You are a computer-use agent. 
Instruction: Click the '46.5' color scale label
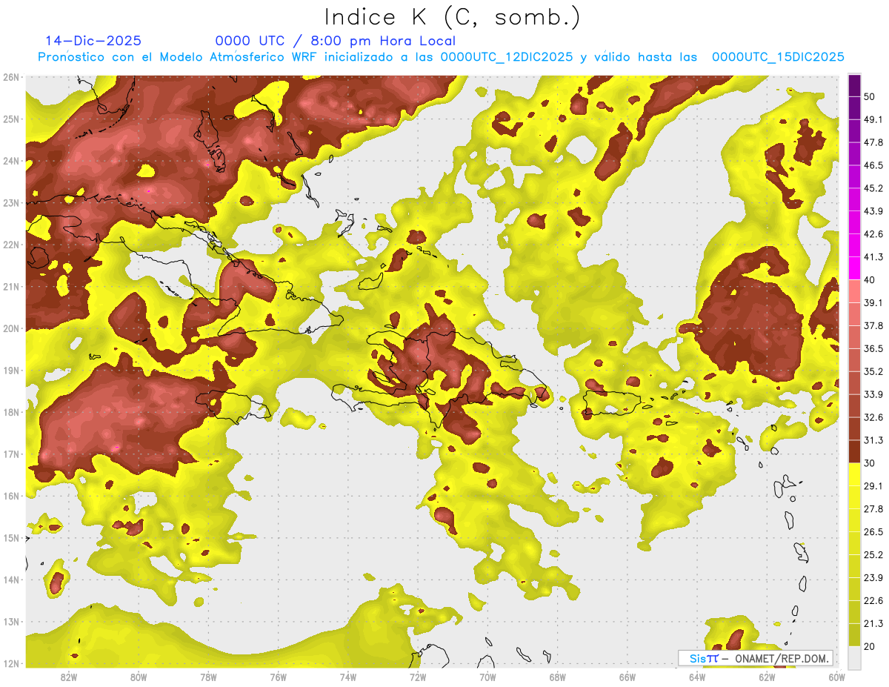pos(873,165)
